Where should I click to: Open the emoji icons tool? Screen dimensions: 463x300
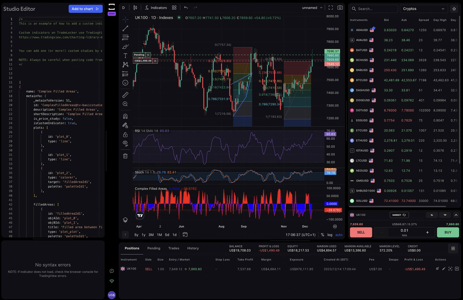pyautogui.click(x=125, y=83)
